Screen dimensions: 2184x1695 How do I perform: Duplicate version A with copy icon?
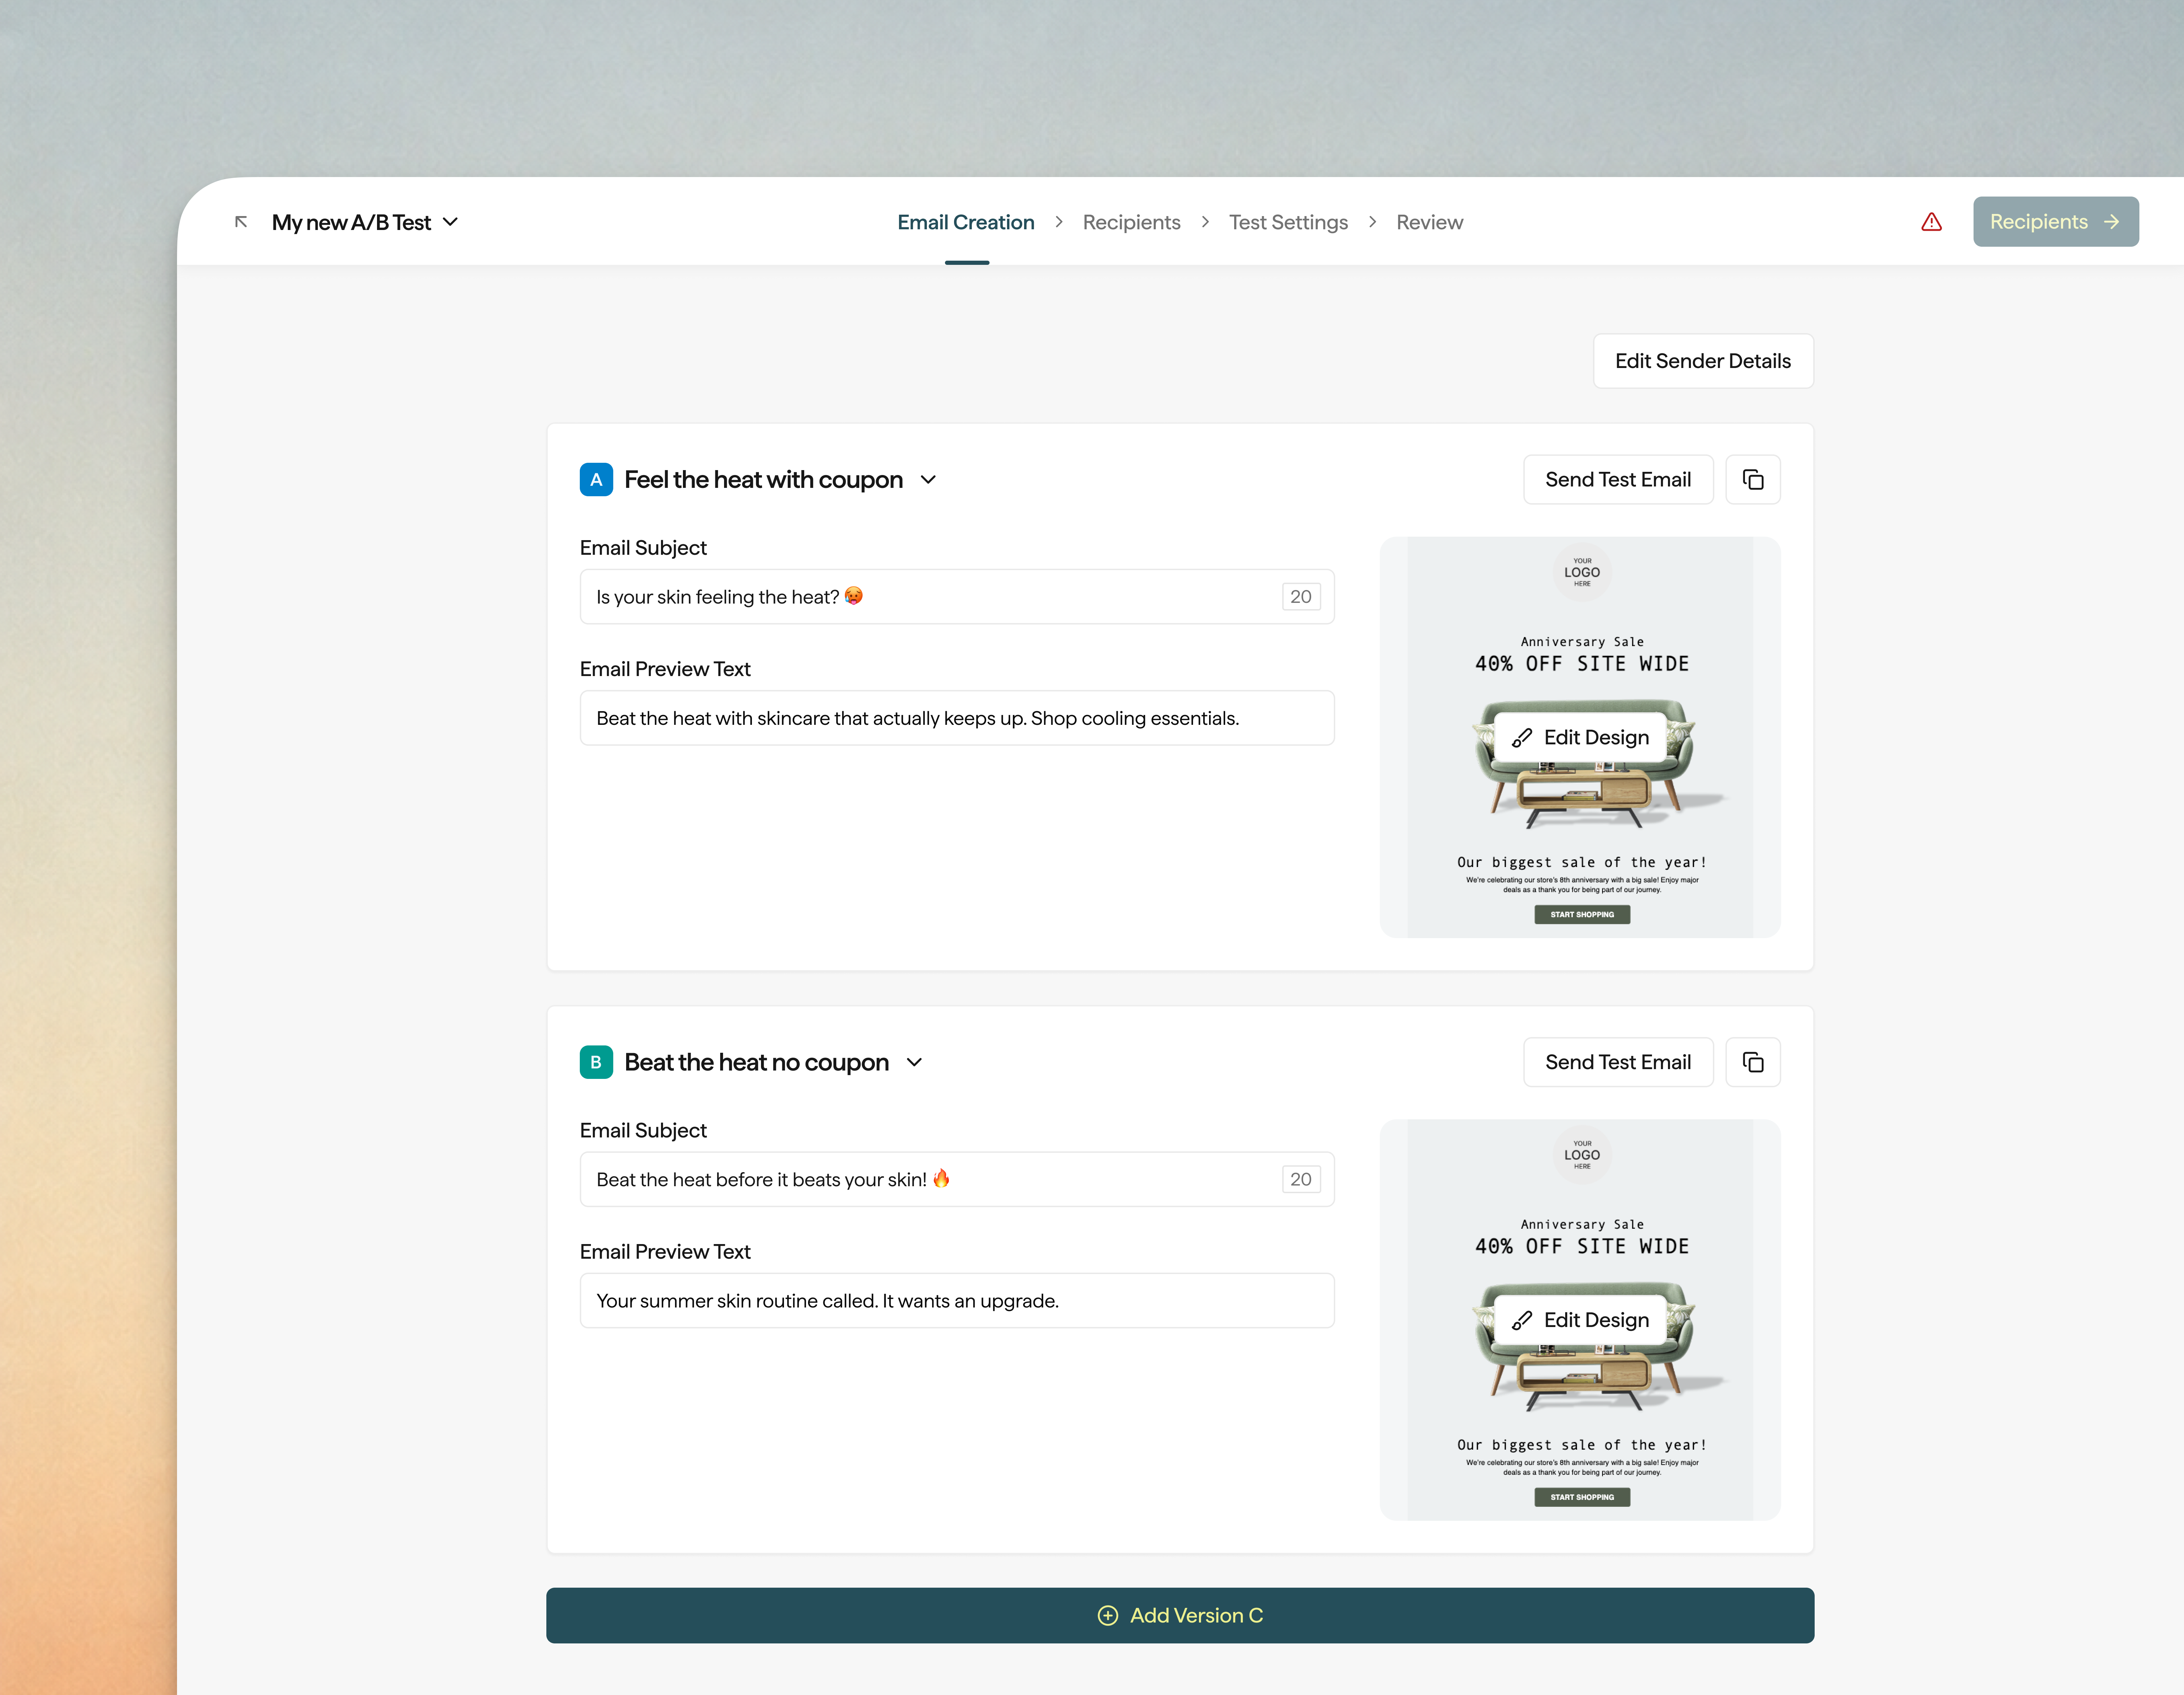(x=1753, y=480)
